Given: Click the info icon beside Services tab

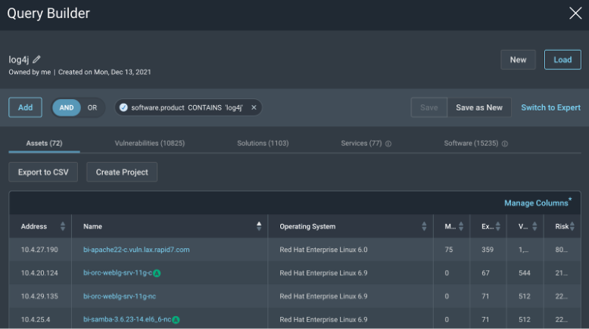Looking at the screenshot, I should coord(388,144).
